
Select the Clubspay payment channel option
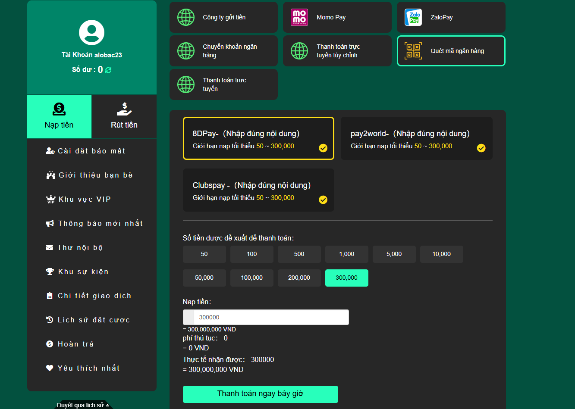click(258, 190)
